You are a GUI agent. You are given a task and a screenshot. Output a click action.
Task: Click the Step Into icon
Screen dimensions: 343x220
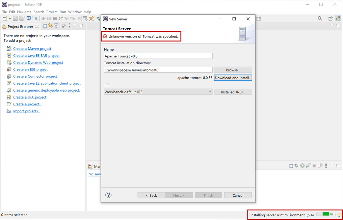pyautogui.click(x=67, y=18)
